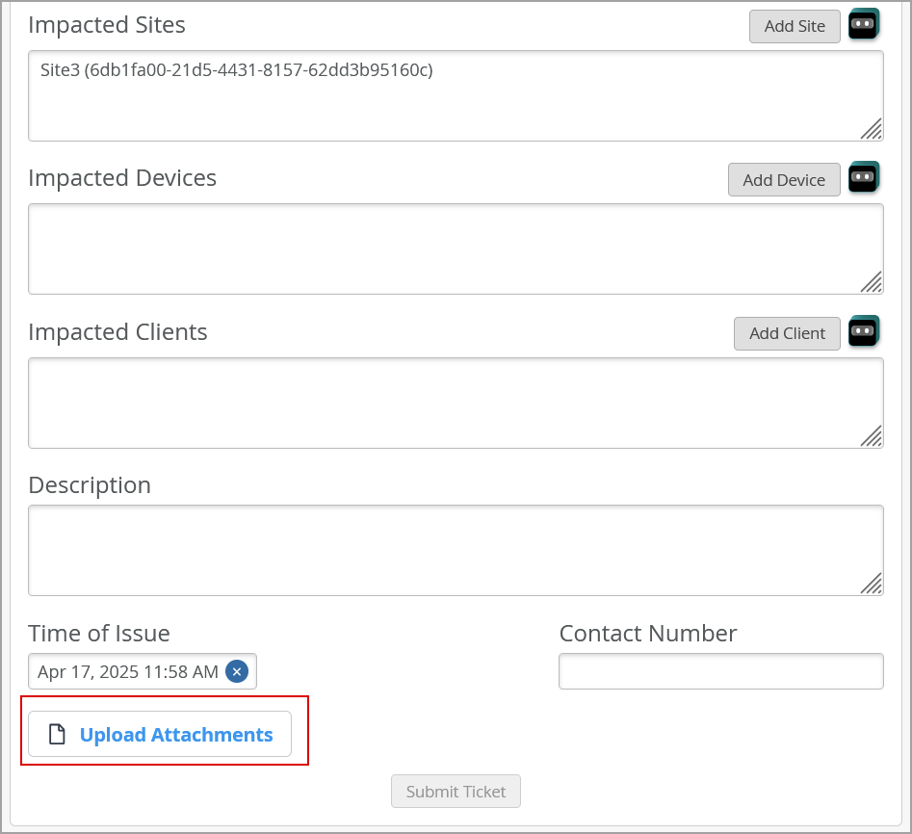Click the Upload Attachments text label
The image size is (912, 834).
[176, 735]
